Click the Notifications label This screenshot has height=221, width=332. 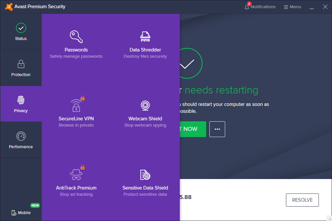coord(263,7)
